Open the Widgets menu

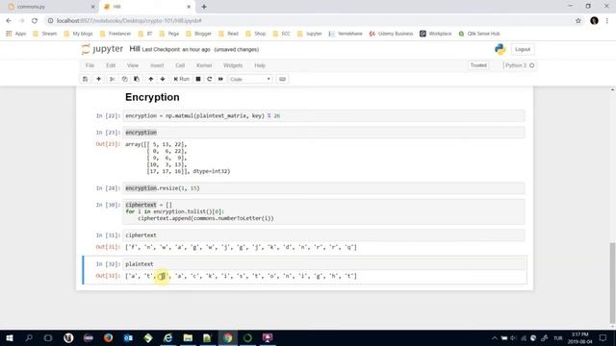[233, 65]
